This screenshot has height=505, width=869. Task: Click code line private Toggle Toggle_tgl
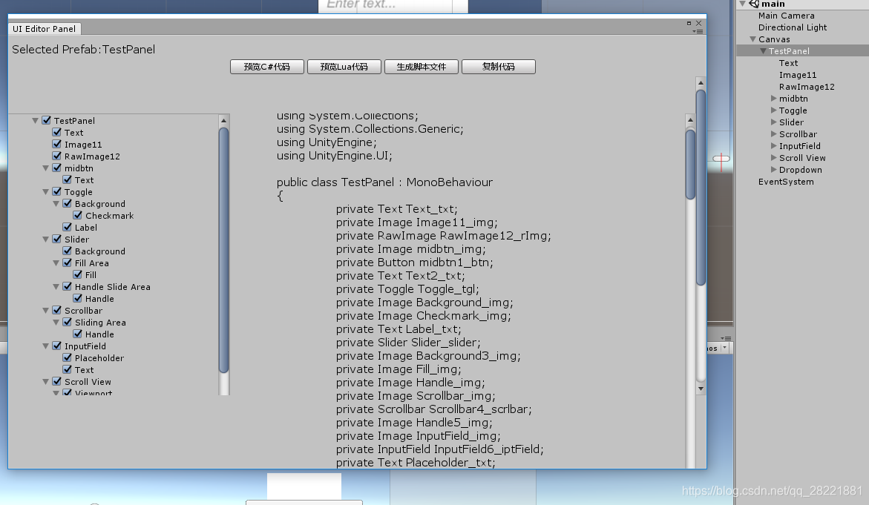click(x=407, y=289)
